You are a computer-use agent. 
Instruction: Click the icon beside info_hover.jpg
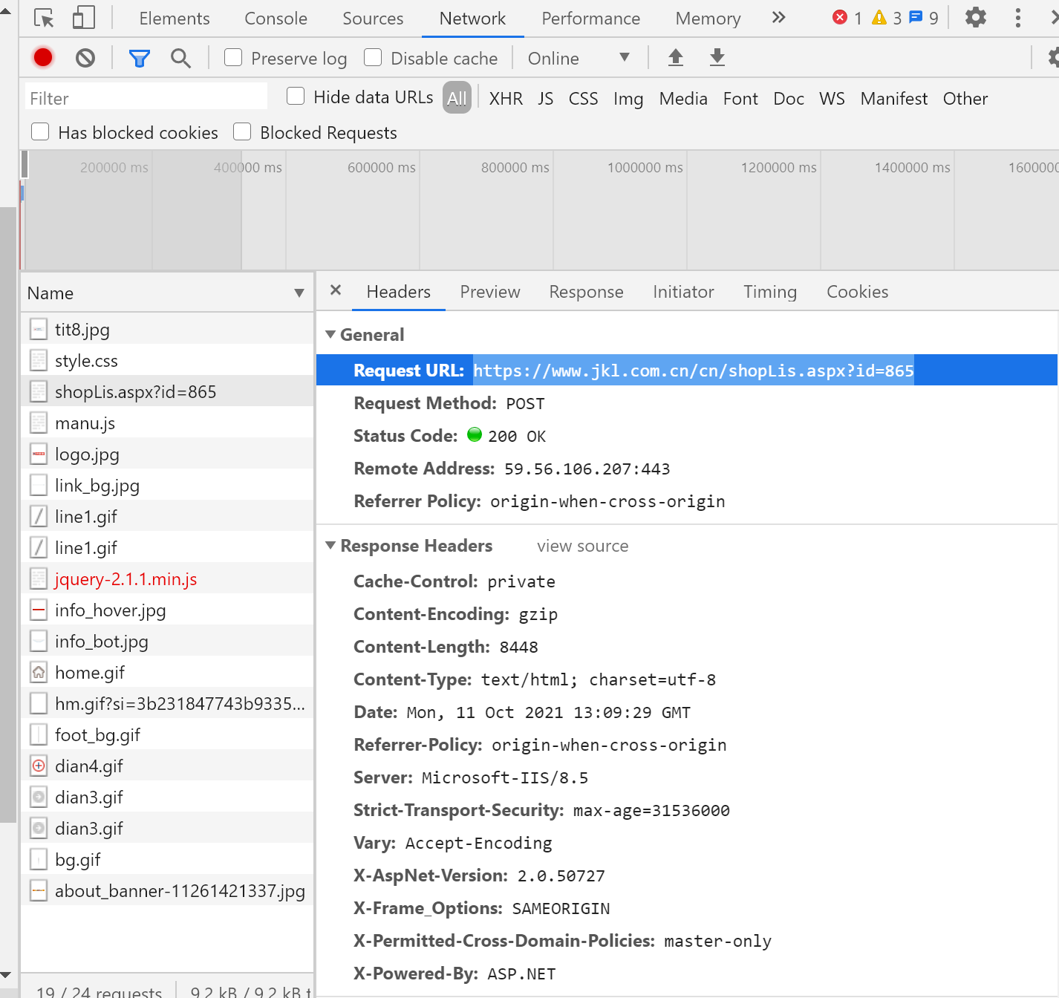tap(39, 610)
